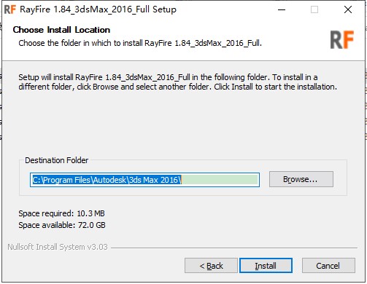This screenshot has height=284, width=367.
Task: Click the Space available: 72.0 GB text
Action: pos(62,225)
